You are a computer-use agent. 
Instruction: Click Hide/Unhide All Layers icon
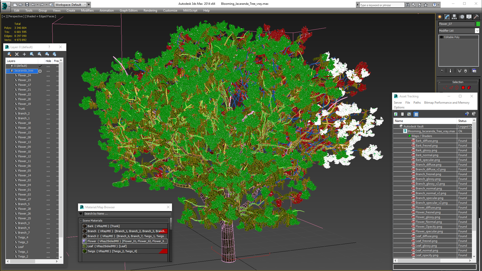click(x=47, y=54)
